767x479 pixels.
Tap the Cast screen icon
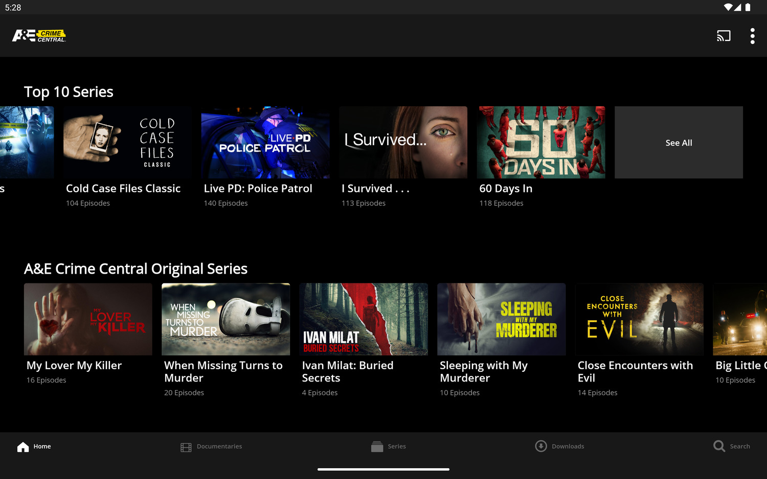pyautogui.click(x=724, y=36)
